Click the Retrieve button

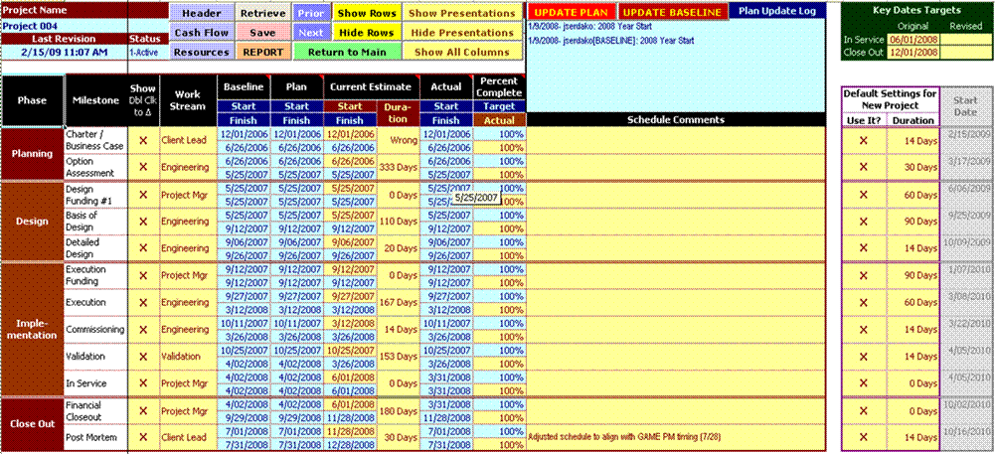click(263, 13)
